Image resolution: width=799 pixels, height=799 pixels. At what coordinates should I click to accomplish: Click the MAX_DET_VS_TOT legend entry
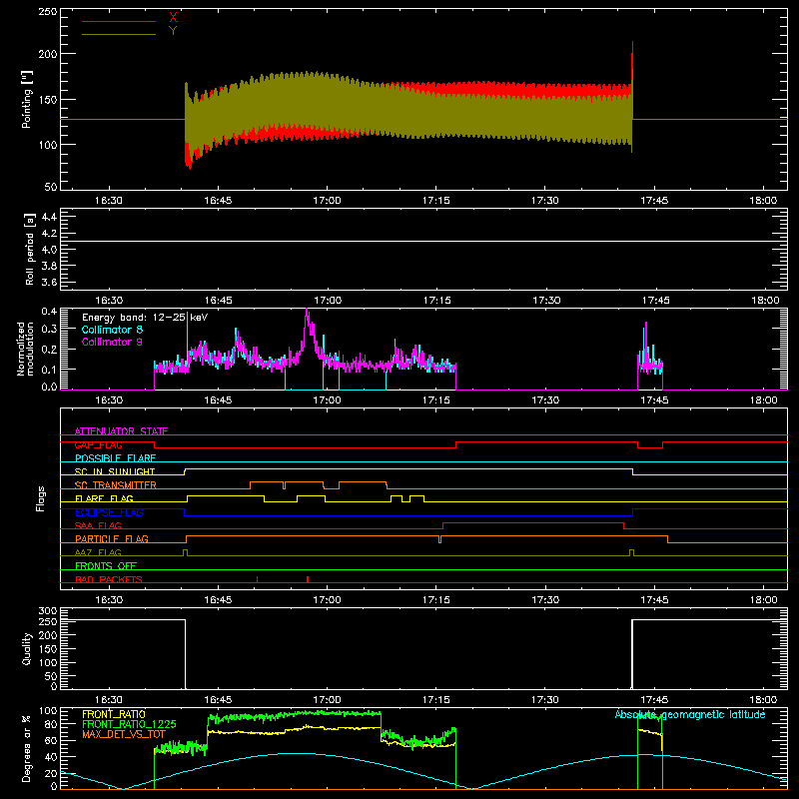(124, 734)
